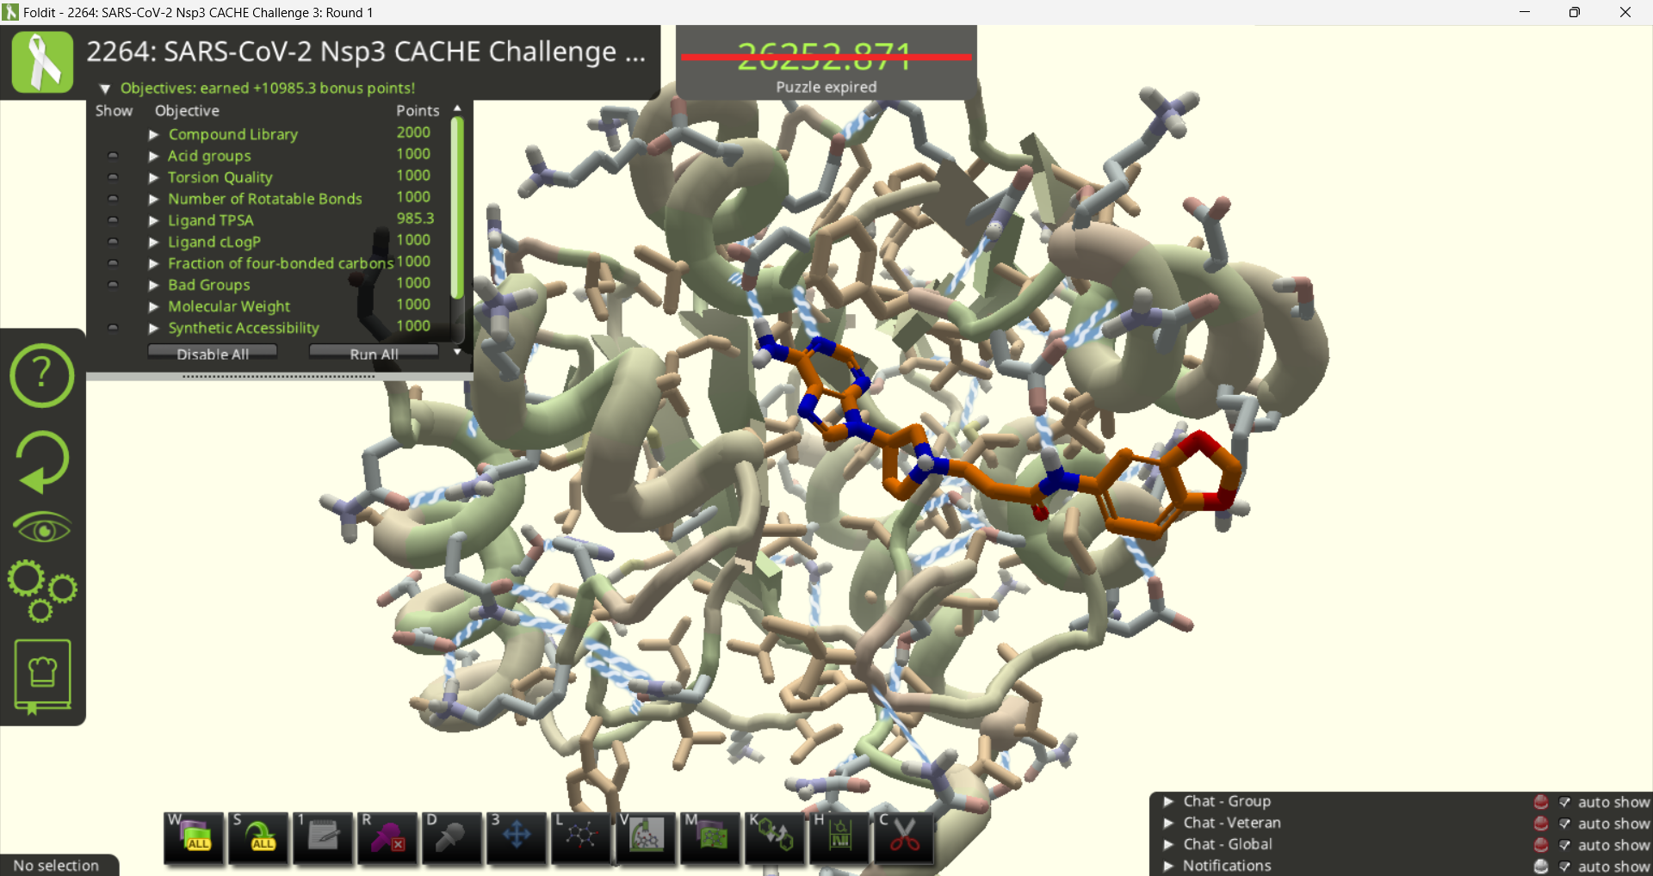Click the Shake All tool icon
The image size is (1653, 876).
pyautogui.click(x=259, y=836)
